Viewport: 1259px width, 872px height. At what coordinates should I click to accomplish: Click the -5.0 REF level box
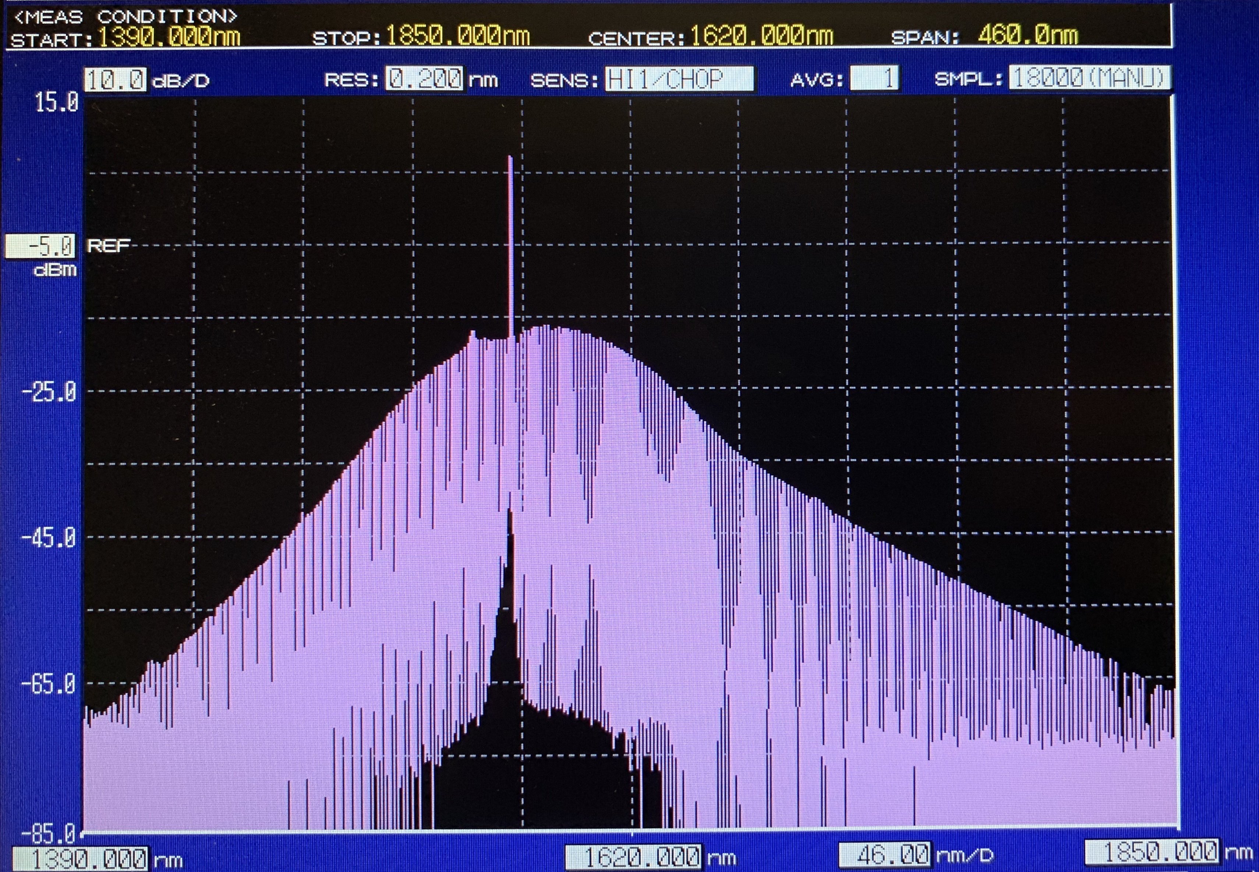coord(40,246)
